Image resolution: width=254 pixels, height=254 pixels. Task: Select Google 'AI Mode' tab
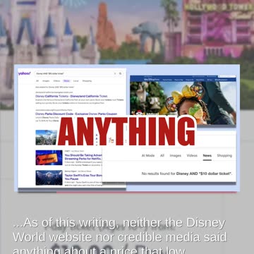tap(148, 155)
